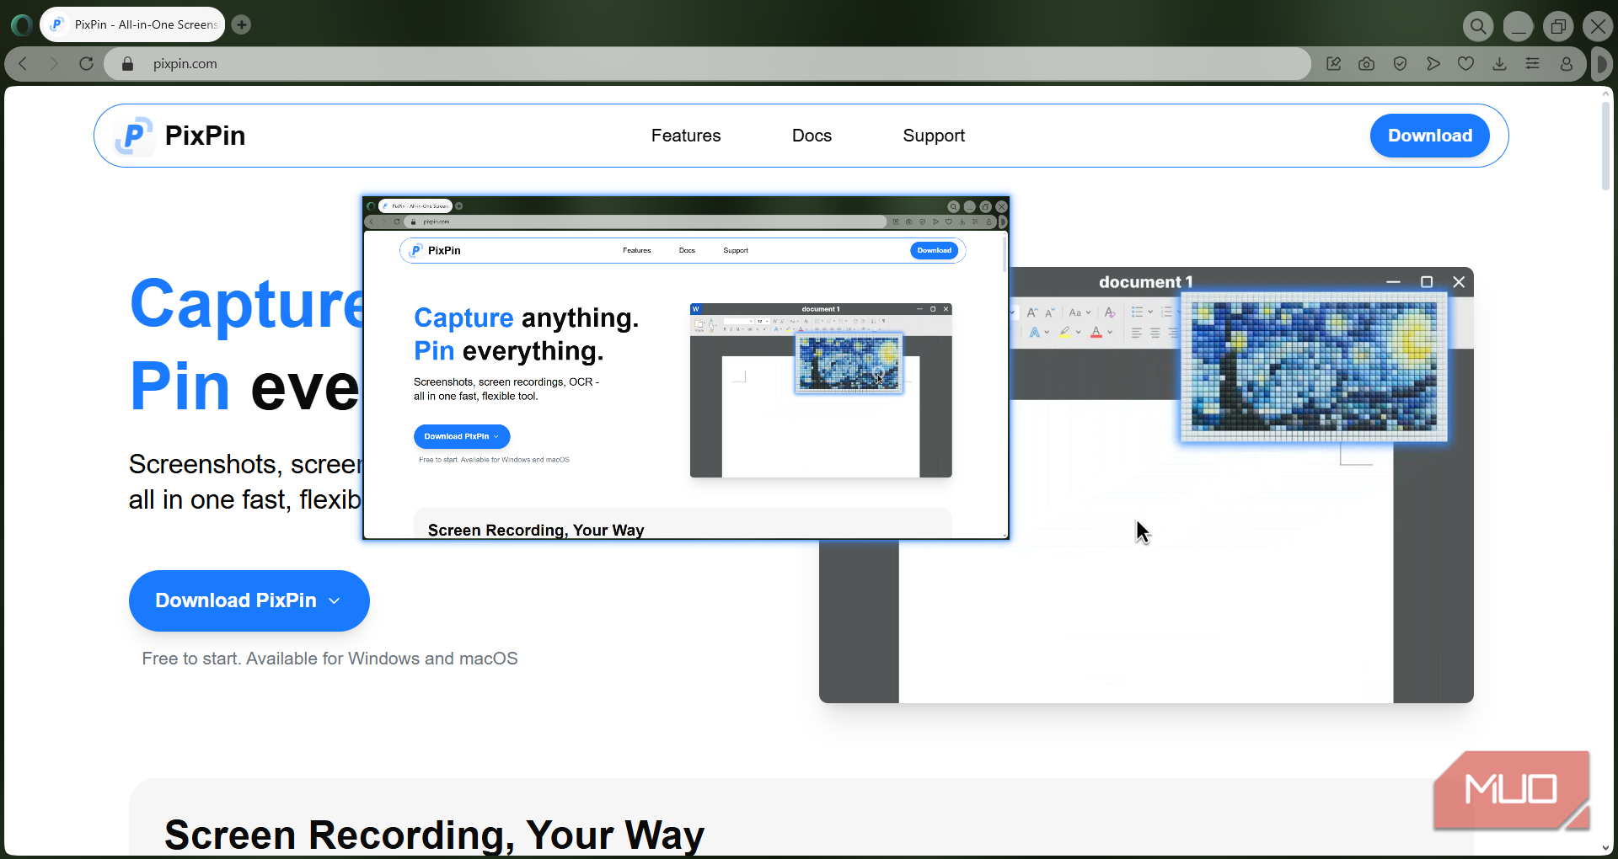This screenshot has width=1618, height=859.
Task: Open the privacy shield icon
Action: click(x=1400, y=64)
